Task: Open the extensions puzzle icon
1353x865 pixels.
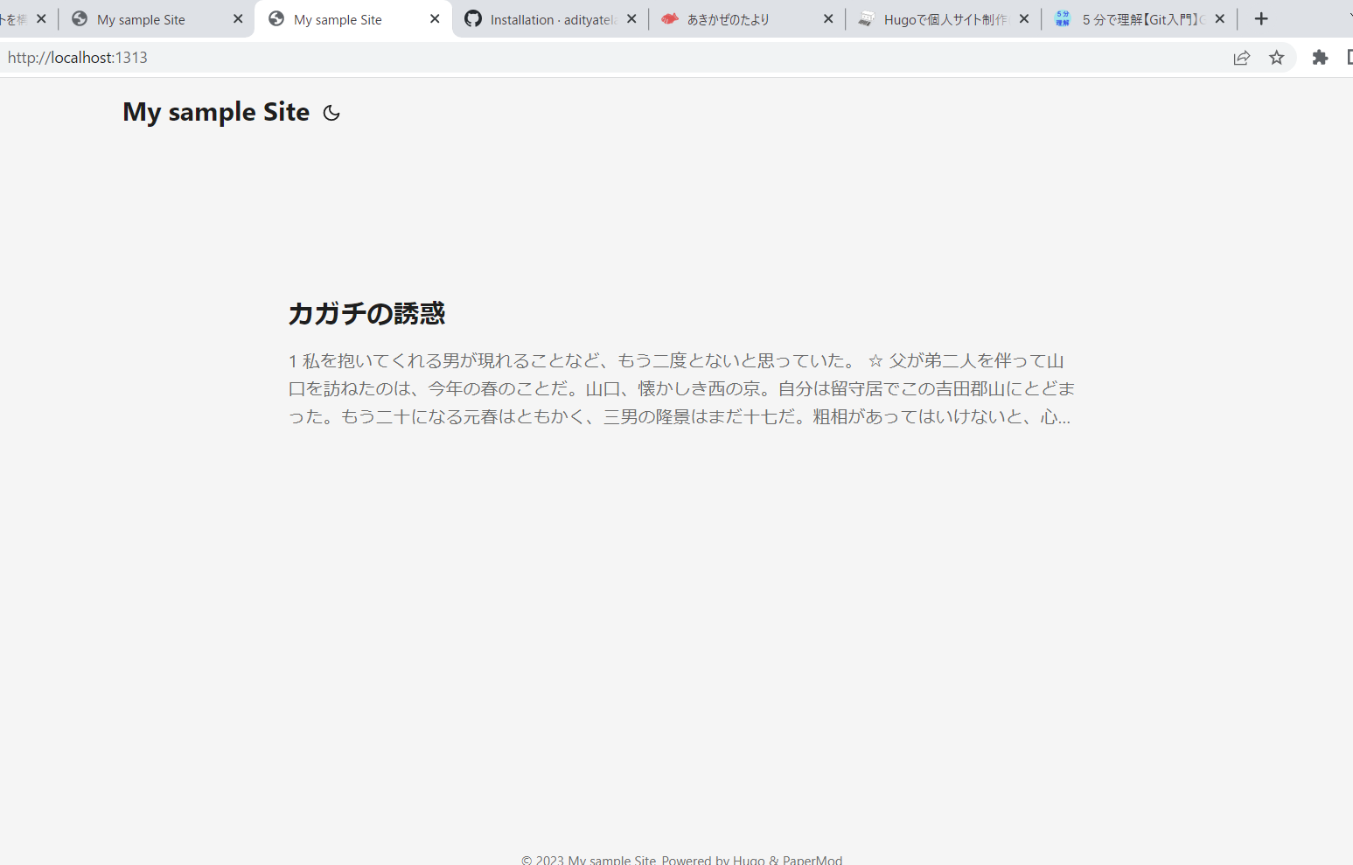Action: 1320,58
